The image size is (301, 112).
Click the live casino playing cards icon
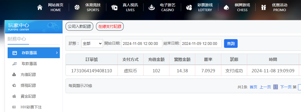pyautogui.click(x=114, y=7)
